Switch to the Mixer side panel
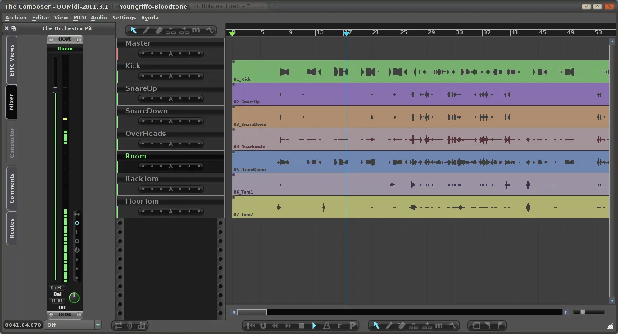The width and height of the screenshot is (618, 334). 11,102
